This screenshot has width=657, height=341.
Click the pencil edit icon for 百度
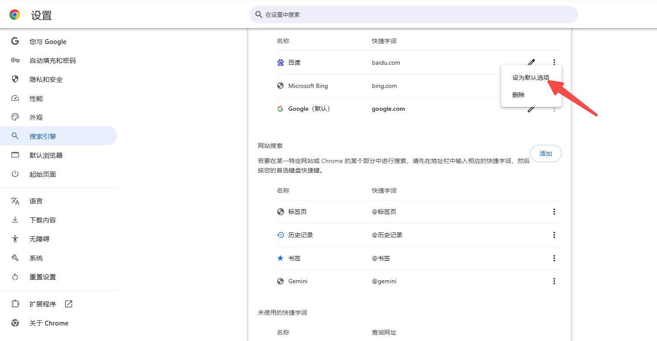(x=531, y=63)
